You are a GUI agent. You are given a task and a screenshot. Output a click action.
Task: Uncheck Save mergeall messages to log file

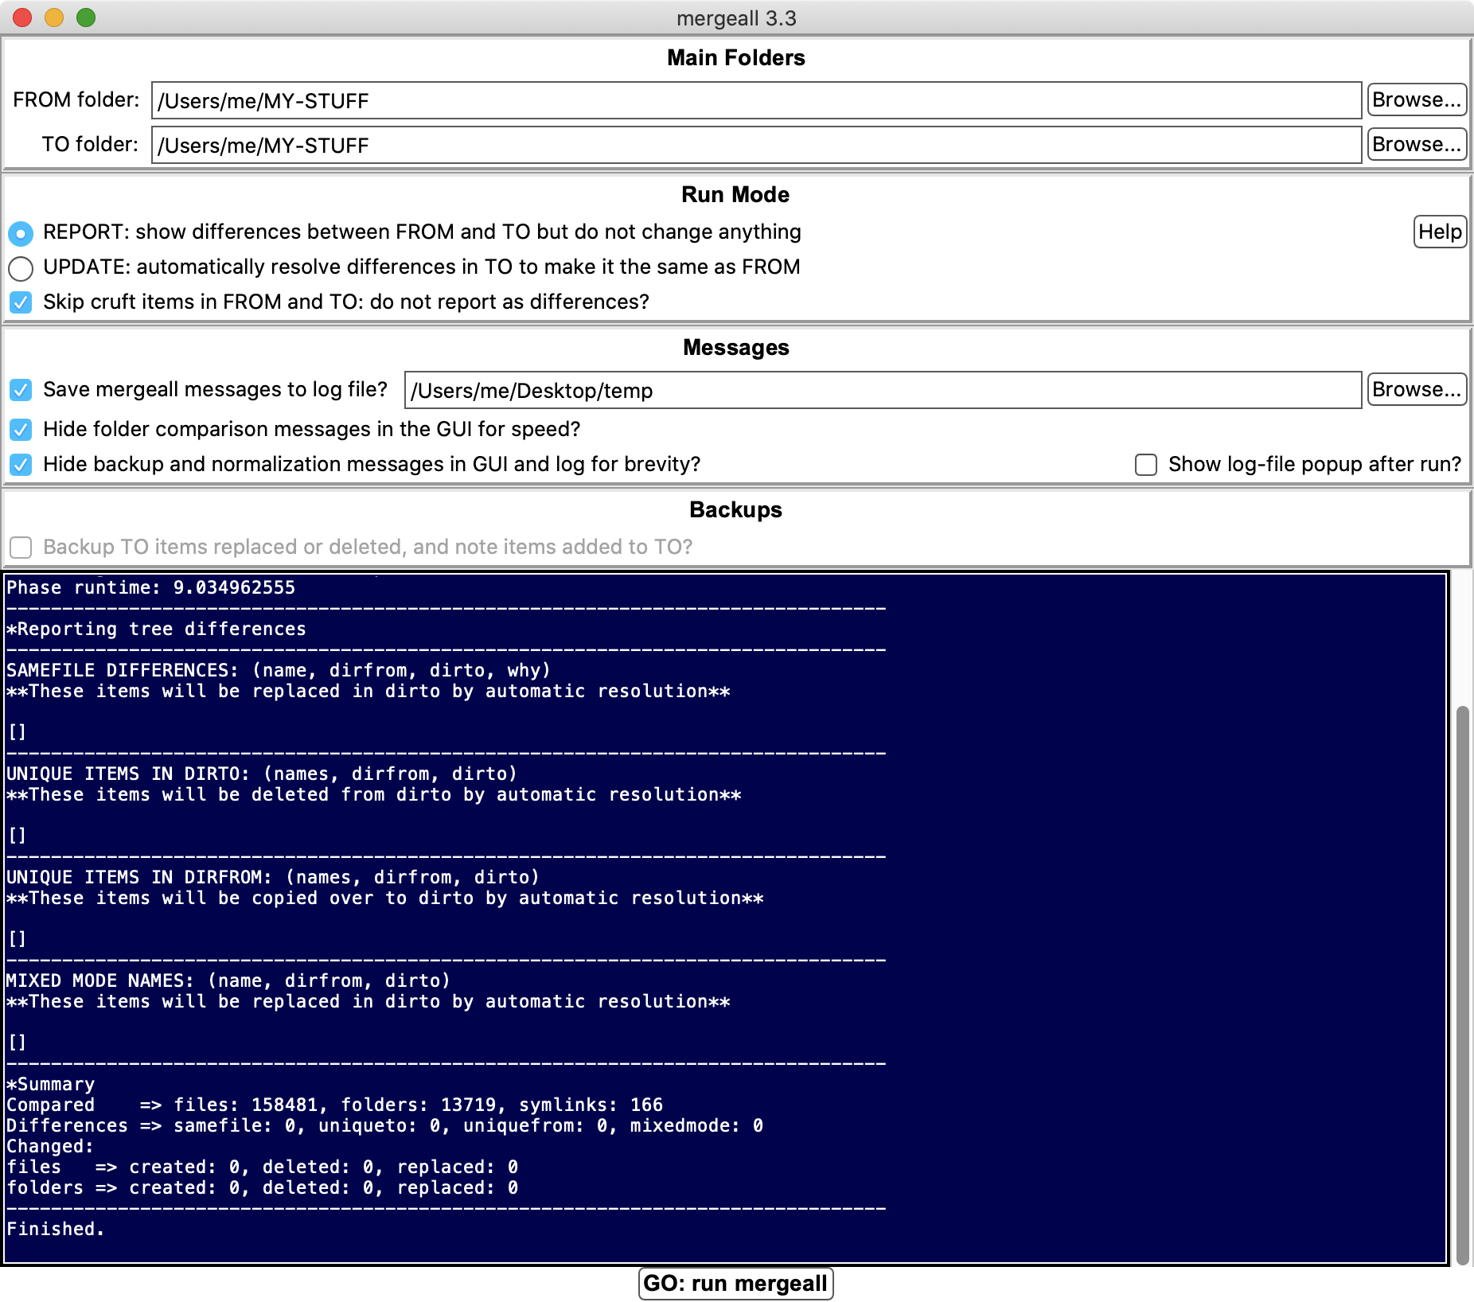[21, 390]
